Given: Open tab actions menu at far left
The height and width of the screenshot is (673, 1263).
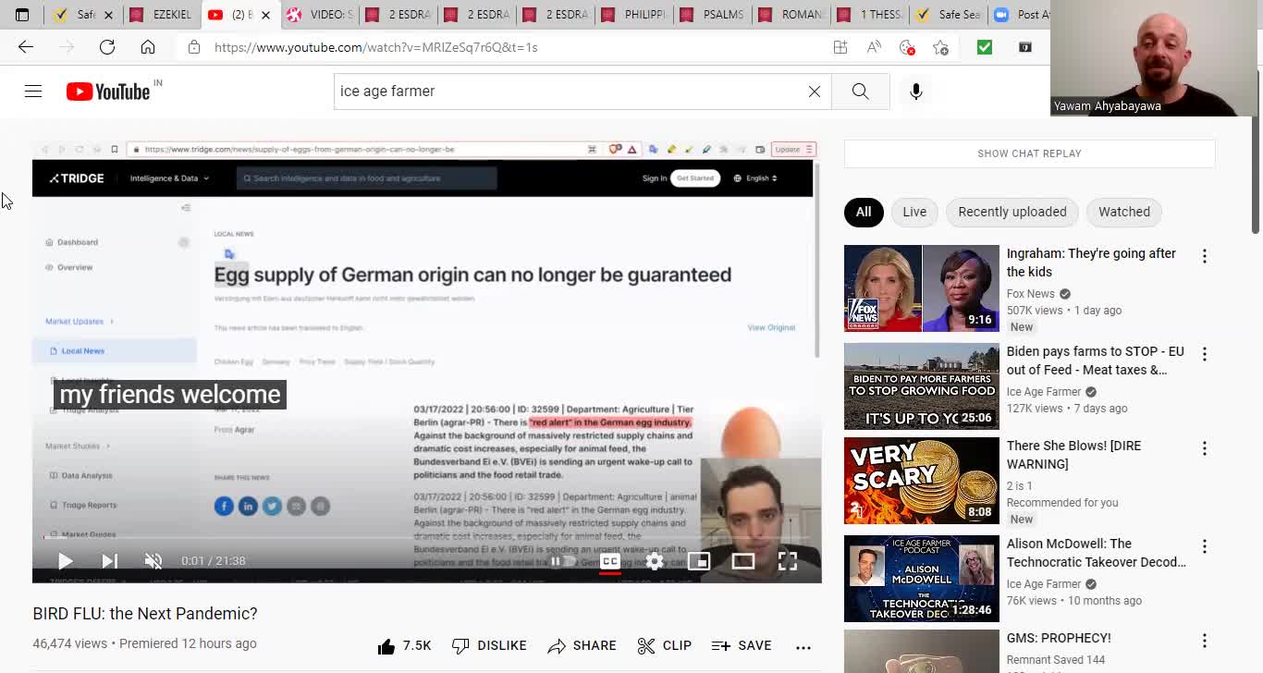Looking at the screenshot, I should click(x=22, y=15).
